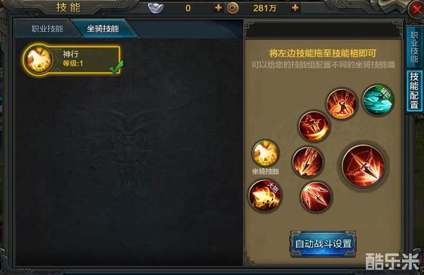The image size is (424, 275).
Task: Add copper coins with plus next to 281万
Action: tap(295, 8)
